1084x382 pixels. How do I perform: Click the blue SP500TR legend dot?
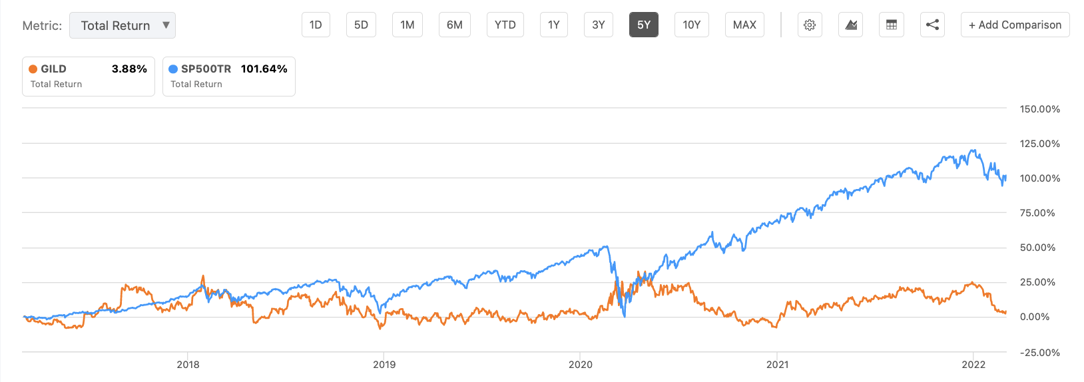click(x=173, y=69)
